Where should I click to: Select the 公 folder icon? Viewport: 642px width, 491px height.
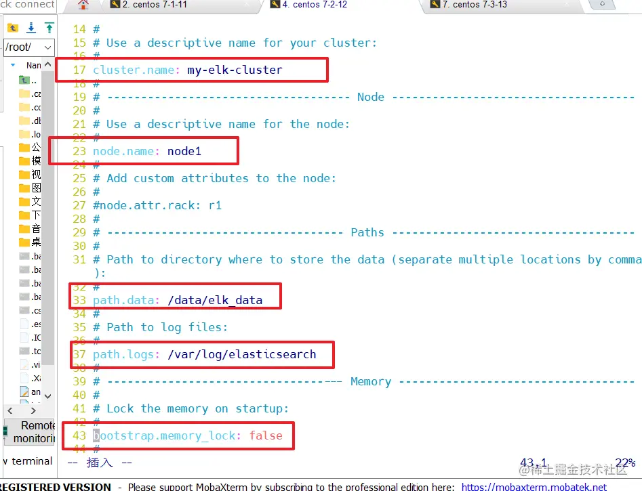point(24,148)
